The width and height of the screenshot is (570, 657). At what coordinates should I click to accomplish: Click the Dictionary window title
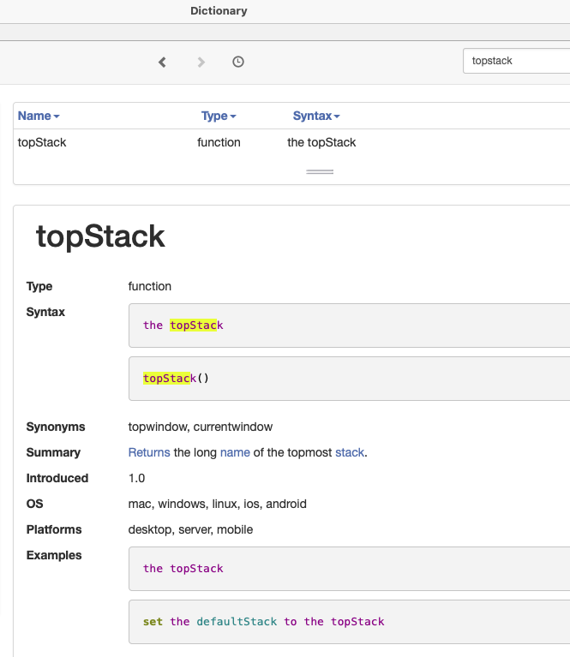tap(219, 11)
